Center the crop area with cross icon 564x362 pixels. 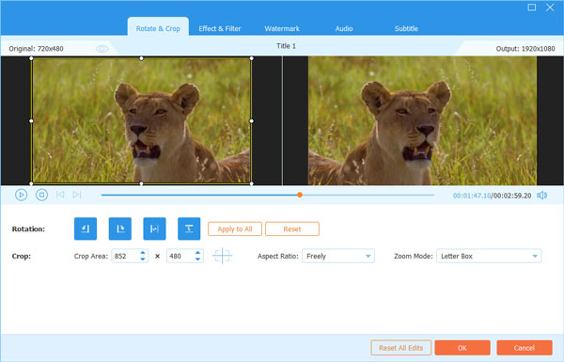222,256
